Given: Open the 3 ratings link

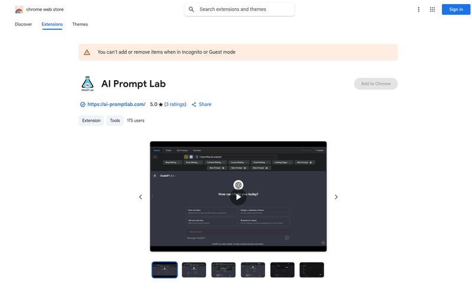Looking at the screenshot, I should pyautogui.click(x=175, y=105).
